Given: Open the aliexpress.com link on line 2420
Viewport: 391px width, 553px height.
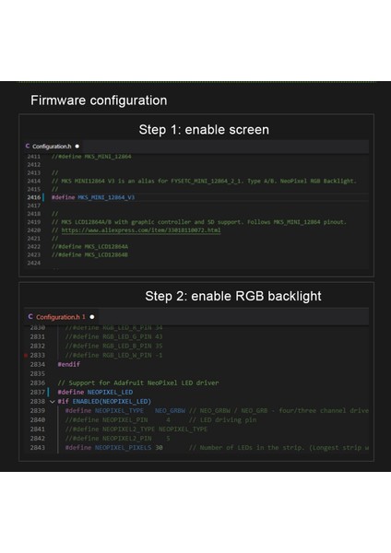Looking at the screenshot, I should pyautogui.click(x=141, y=230).
